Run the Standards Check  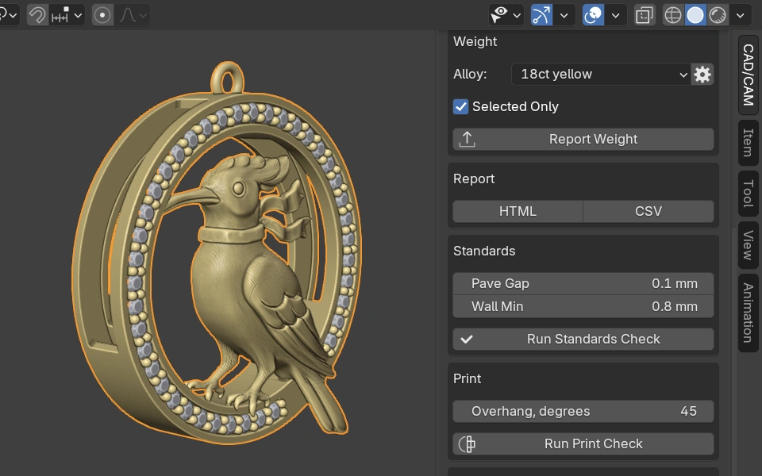(583, 339)
